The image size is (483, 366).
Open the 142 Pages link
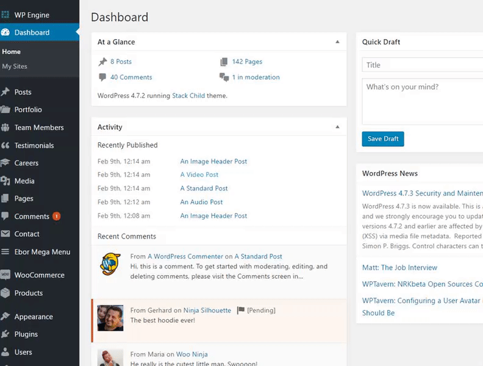pos(248,62)
